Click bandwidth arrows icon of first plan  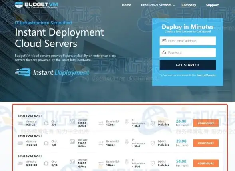pyautogui.click(x=101, y=123)
